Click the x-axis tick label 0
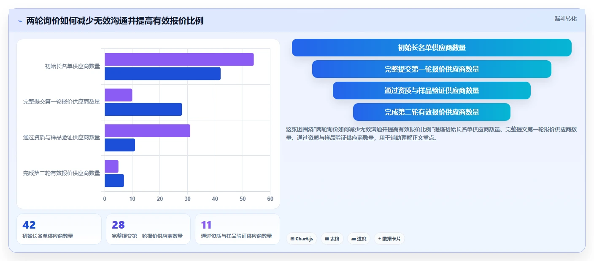Screen dimensions: 594x261 point(105,199)
